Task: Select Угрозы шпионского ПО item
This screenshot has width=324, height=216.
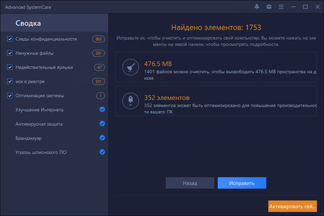Action: [x=41, y=152]
